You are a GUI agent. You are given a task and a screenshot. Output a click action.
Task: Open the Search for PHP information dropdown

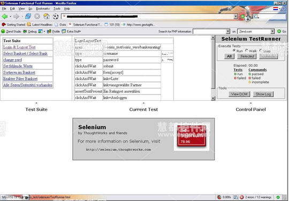228,31
